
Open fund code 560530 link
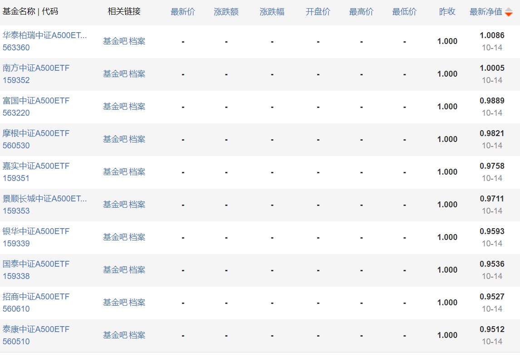[x=16, y=146]
